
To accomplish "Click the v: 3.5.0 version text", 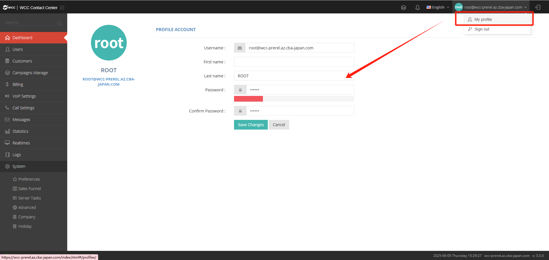I will [x=538, y=256].
